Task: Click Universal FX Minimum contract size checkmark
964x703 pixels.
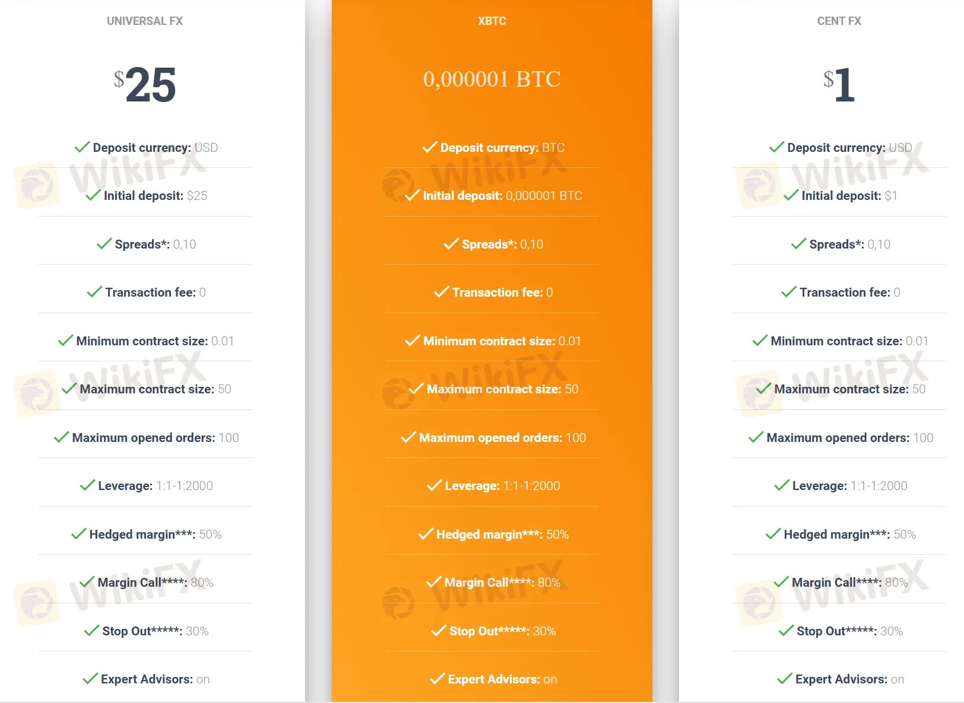Action: (x=66, y=341)
